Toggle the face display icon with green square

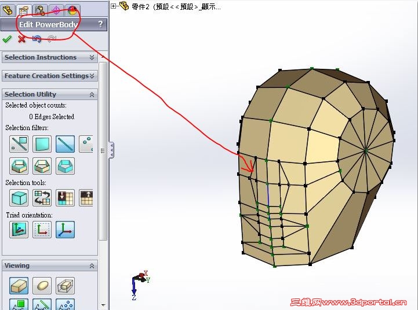click(x=19, y=304)
